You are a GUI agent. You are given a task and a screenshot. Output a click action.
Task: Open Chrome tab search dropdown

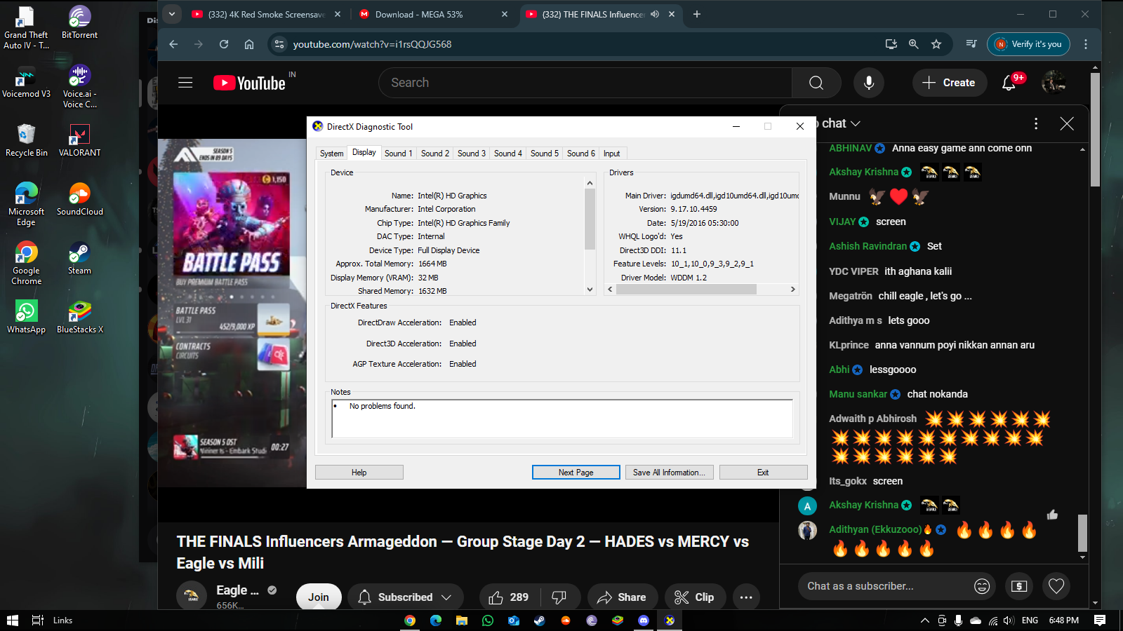(172, 14)
